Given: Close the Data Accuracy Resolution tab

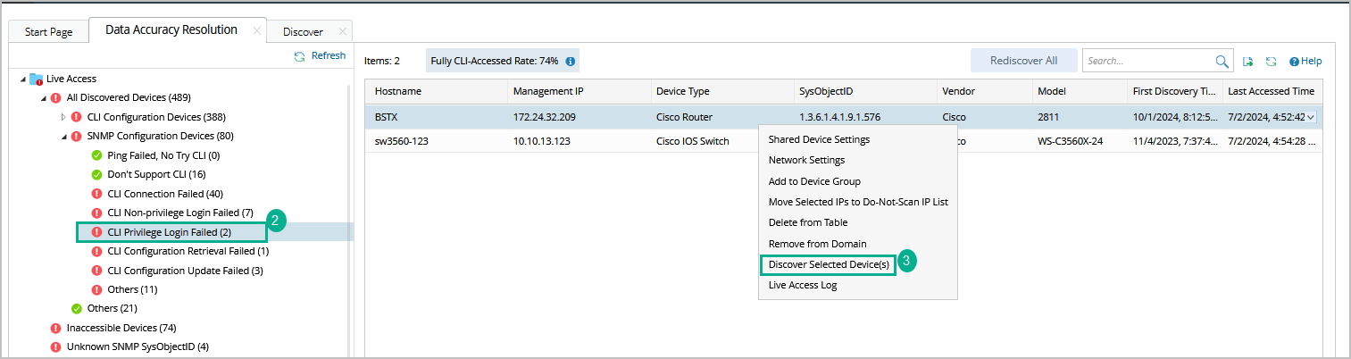Looking at the screenshot, I should (x=257, y=31).
